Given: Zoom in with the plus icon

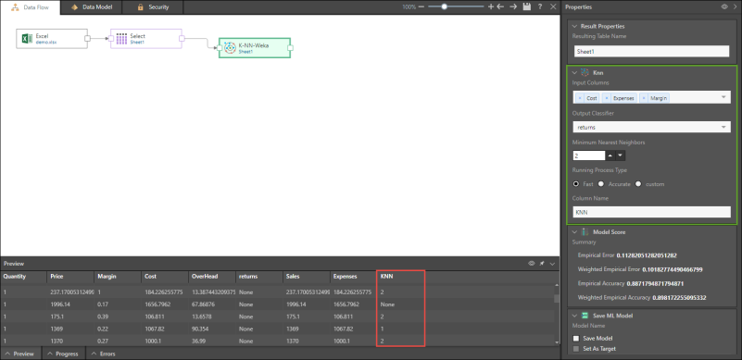Looking at the screenshot, I should pyautogui.click(x=490, y=7).
